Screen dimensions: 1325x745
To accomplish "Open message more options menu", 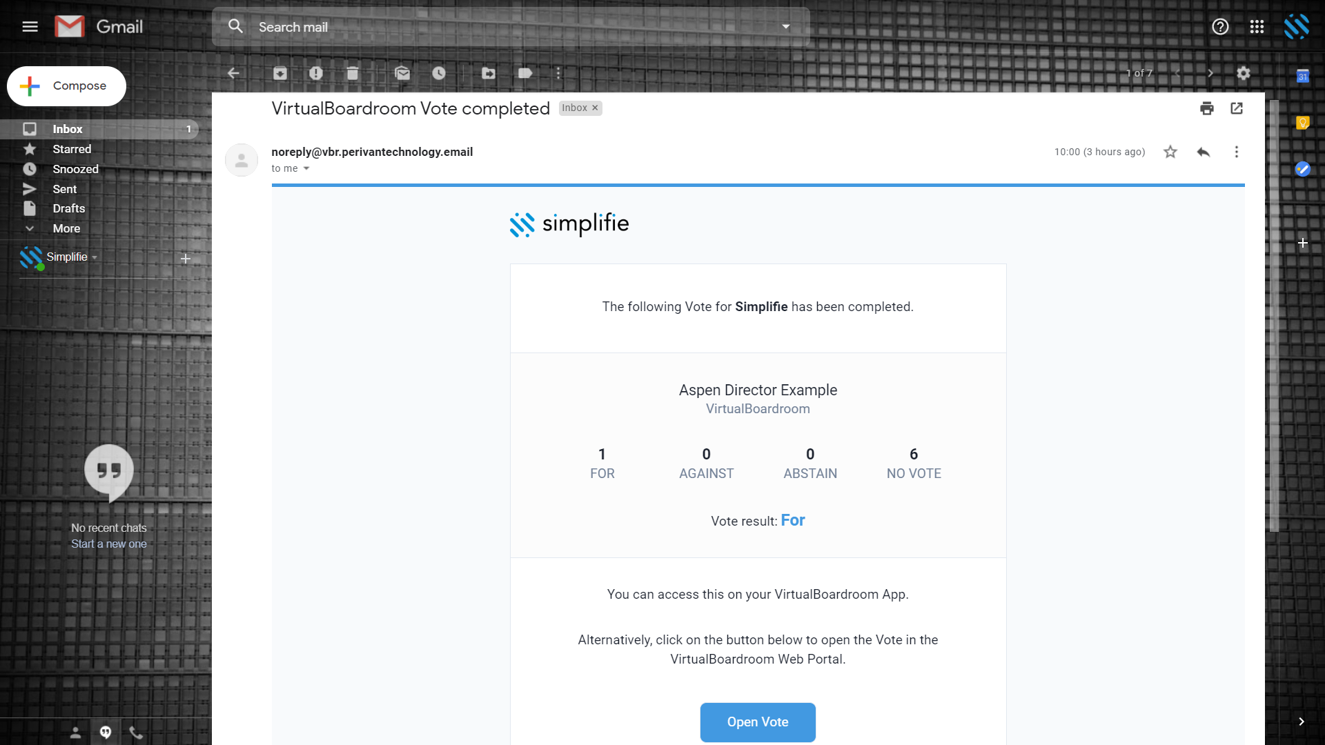I will [1237, 152].
